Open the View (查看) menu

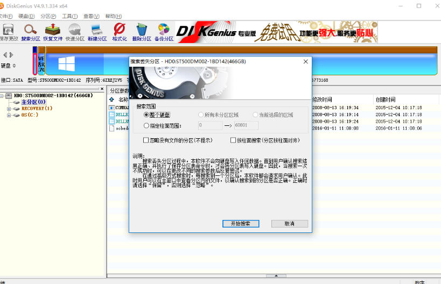tap(92, 16)
